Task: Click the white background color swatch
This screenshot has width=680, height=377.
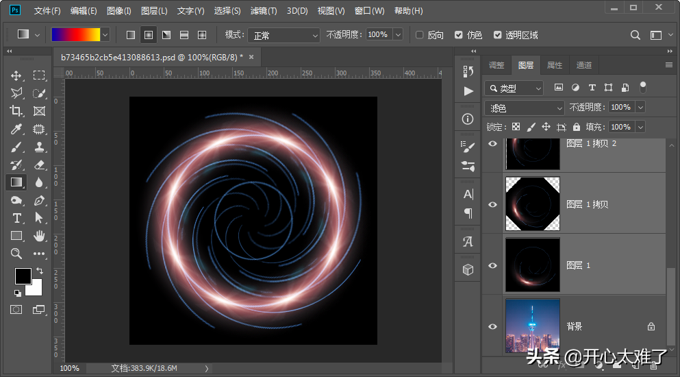Action: 36,289
